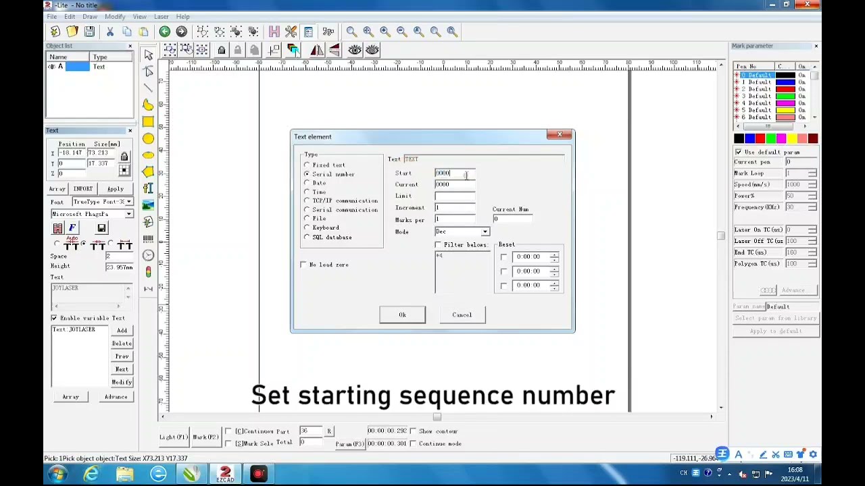Screen dimensions: 865x486
Task: Click the Add button beside variable text
Action: click(122, 331)
